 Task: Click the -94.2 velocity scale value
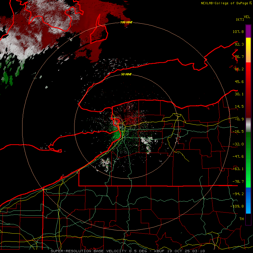(x=238, y=194)
